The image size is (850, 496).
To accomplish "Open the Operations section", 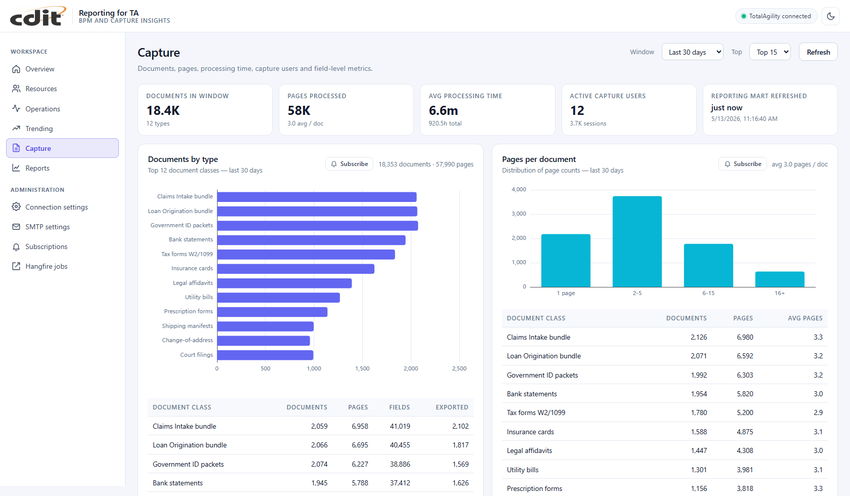I will [62, 108].
